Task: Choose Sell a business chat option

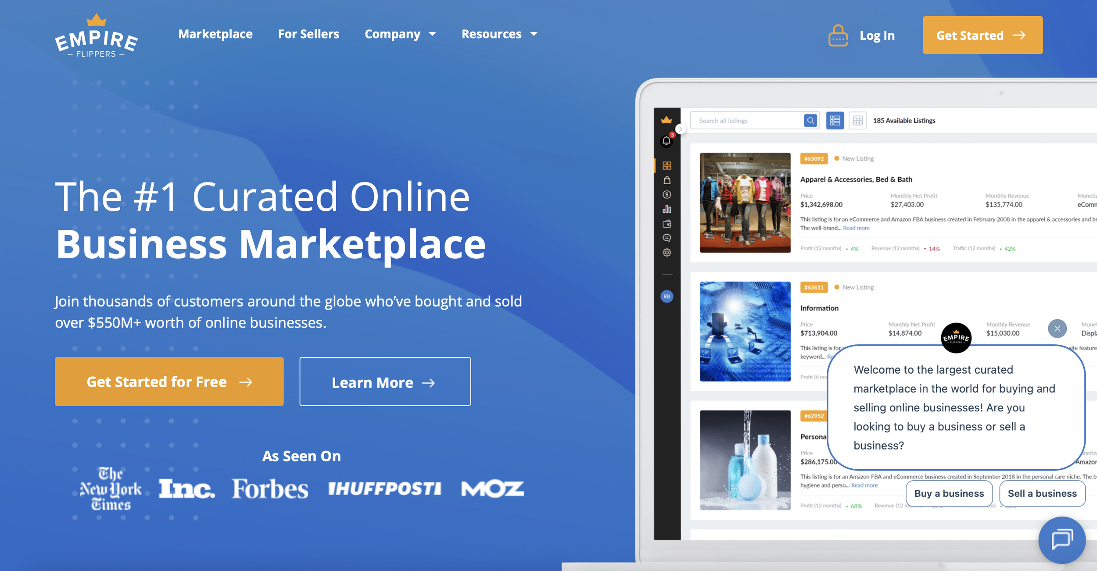Action: [x=1042, y=493]
